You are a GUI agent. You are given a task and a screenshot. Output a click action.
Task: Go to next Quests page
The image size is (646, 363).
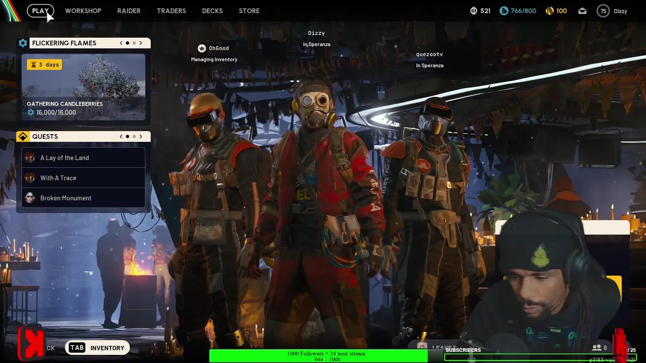141,137
